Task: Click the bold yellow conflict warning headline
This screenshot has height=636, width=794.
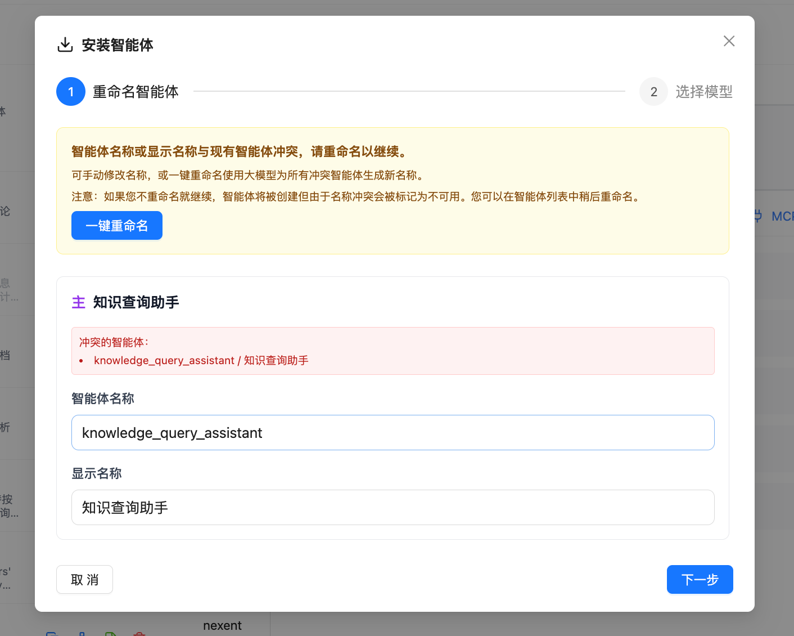Action: coord(240,151)
